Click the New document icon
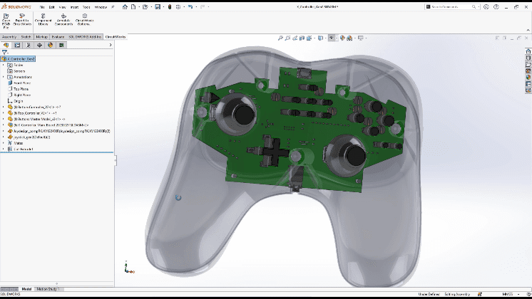 133,7
